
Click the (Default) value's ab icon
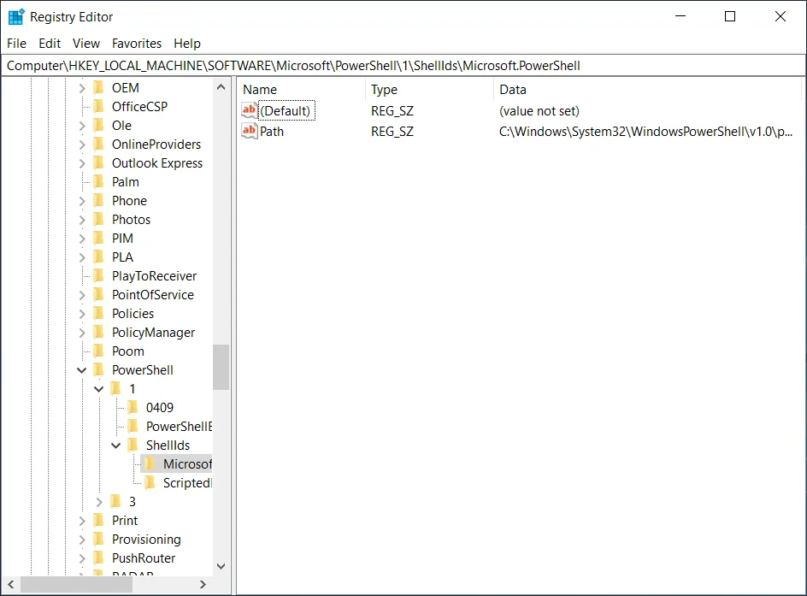pyautogui.click(x=249, y=110)
